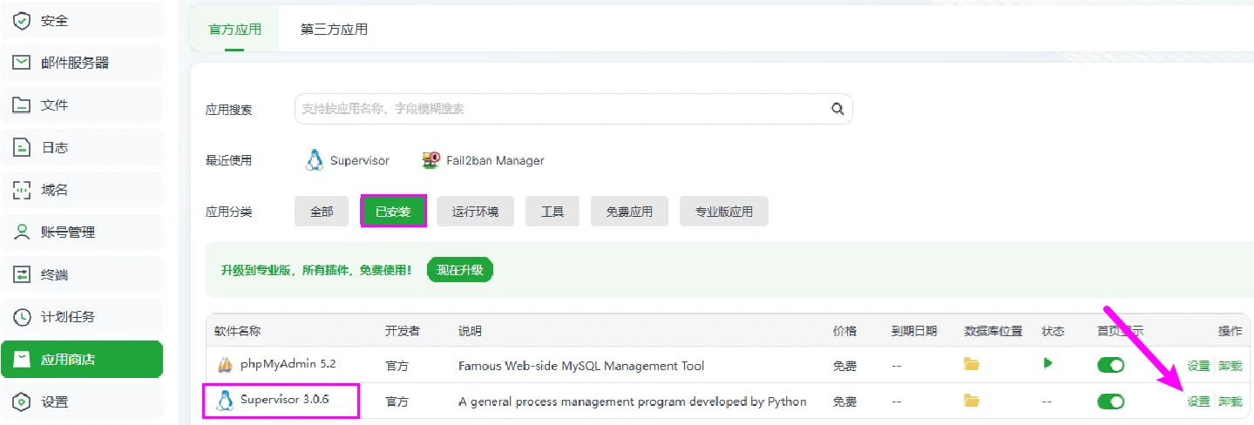
Task: Filter apps by 免费应用 category
Action: 629,211
